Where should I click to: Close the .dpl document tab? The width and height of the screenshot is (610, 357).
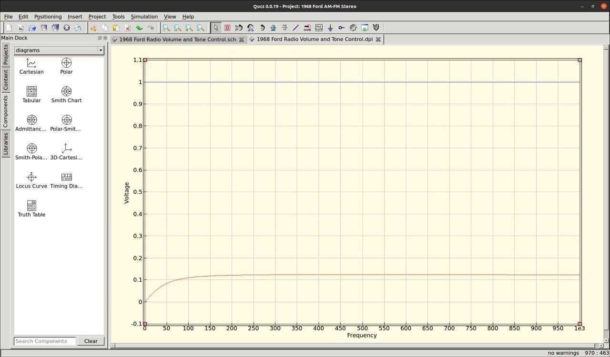tap(378, 40)
